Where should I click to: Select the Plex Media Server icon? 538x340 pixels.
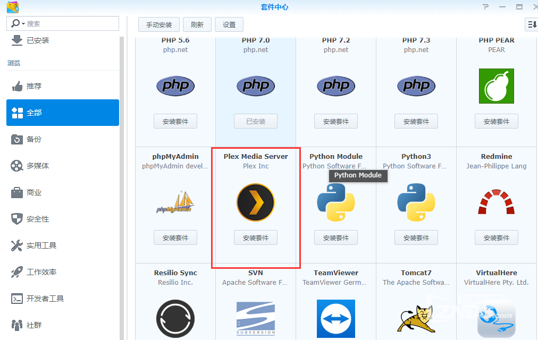click(x=256, y=202)
